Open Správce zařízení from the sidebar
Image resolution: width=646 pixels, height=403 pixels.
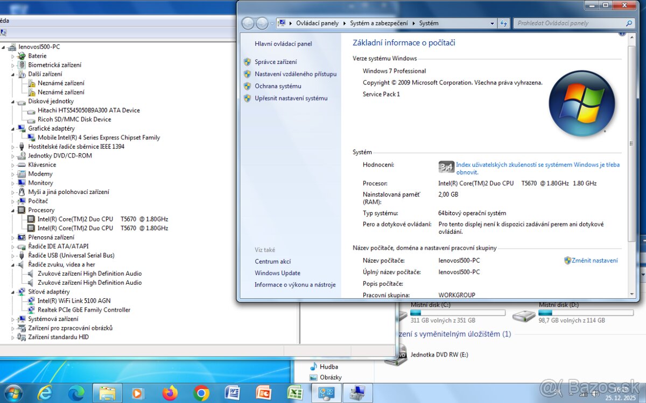click(x=277, y=62)
